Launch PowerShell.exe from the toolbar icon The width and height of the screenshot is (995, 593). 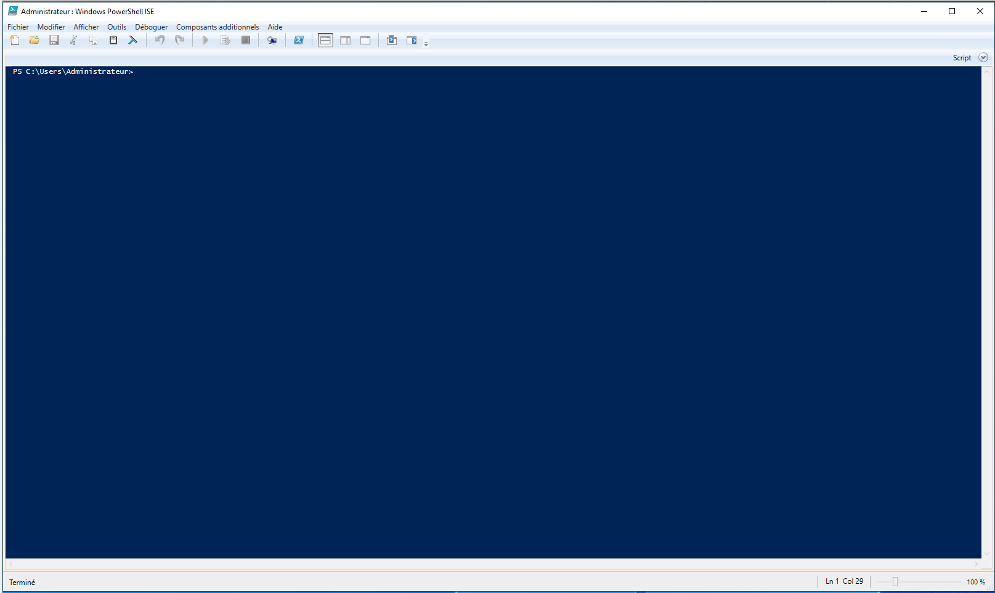coord(299,40)
